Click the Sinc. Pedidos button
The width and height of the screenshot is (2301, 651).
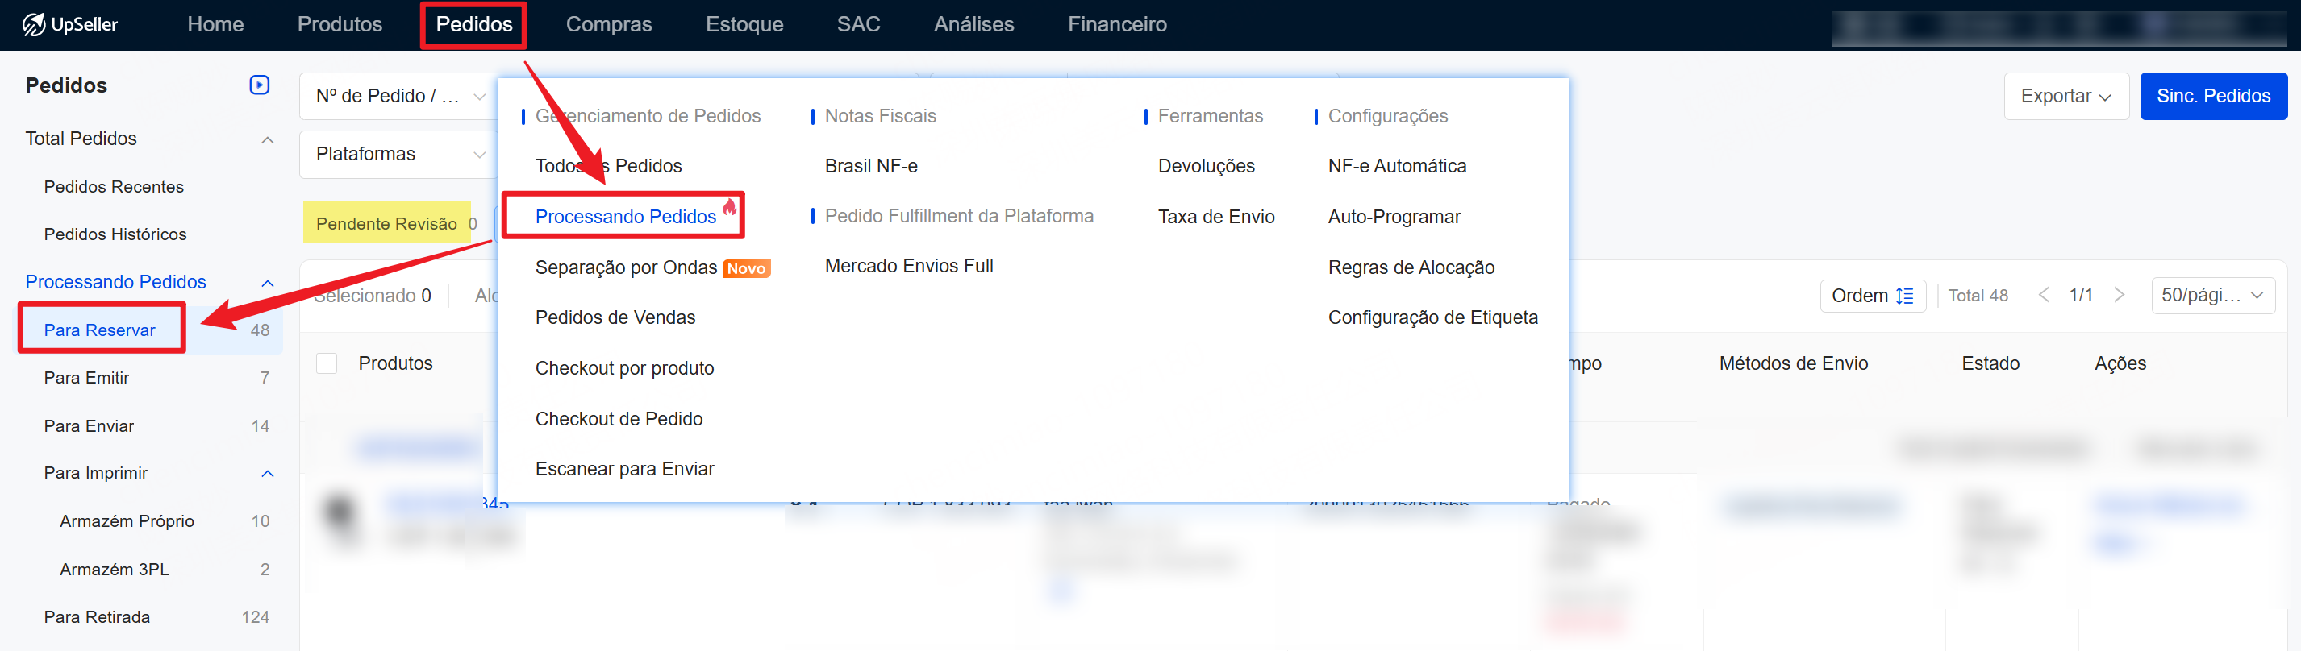pyautogui.click(x=2212, y=97)
